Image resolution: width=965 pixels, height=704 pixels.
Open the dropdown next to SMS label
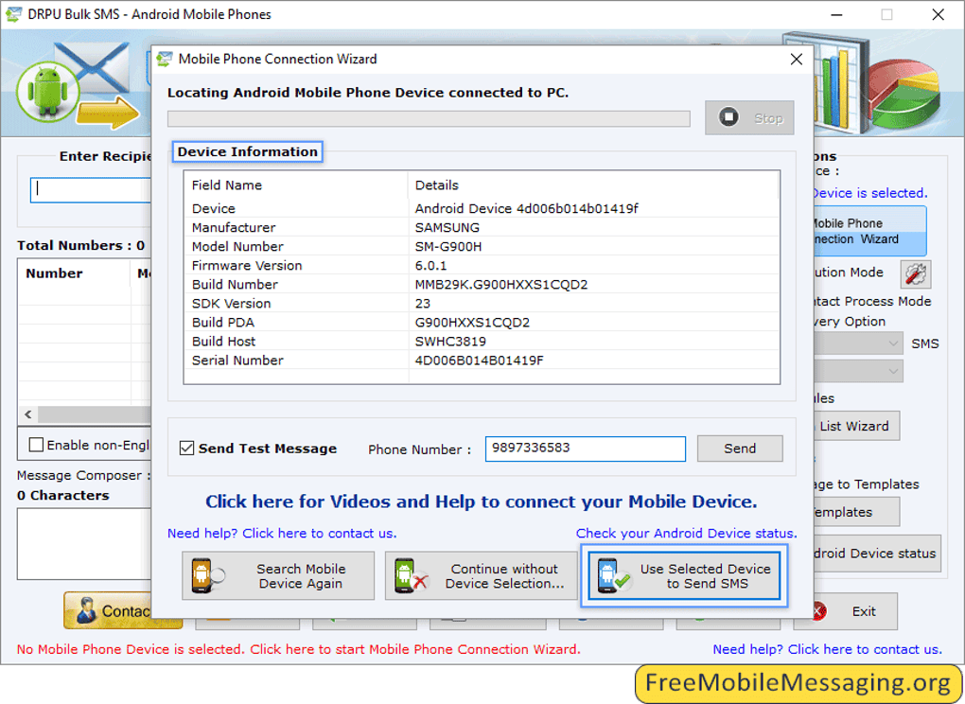point(858,343)
